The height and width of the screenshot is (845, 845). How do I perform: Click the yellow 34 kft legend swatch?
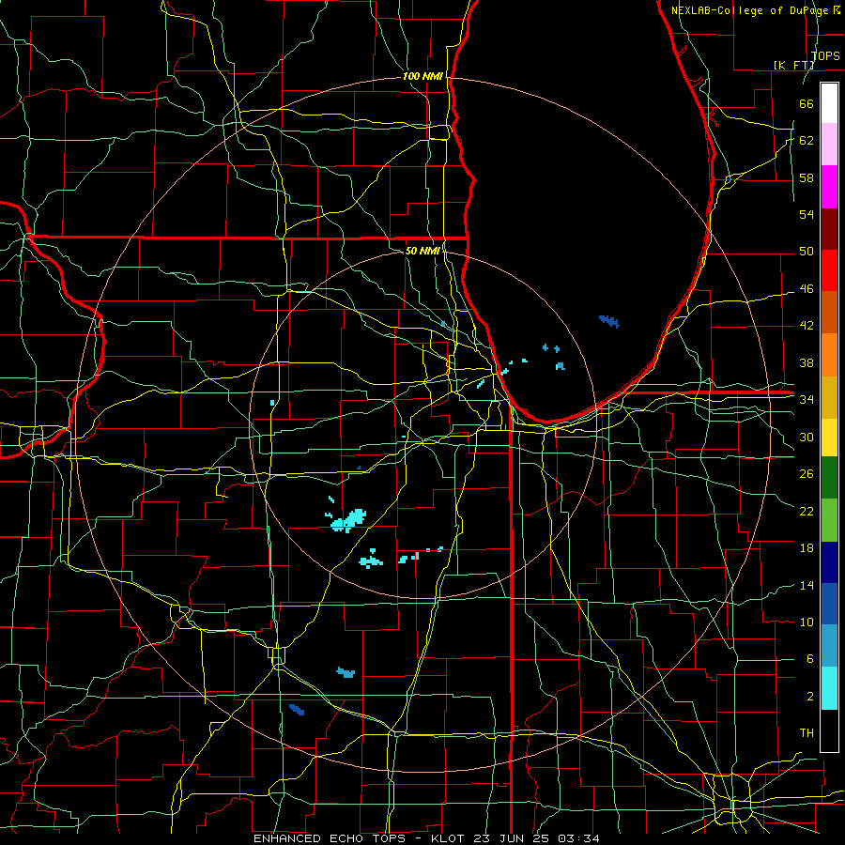tap(829, 437)
